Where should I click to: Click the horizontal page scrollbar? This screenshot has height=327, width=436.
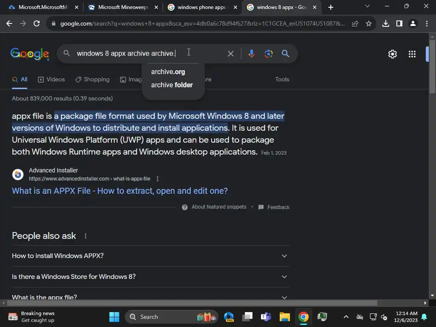(192, 303)
